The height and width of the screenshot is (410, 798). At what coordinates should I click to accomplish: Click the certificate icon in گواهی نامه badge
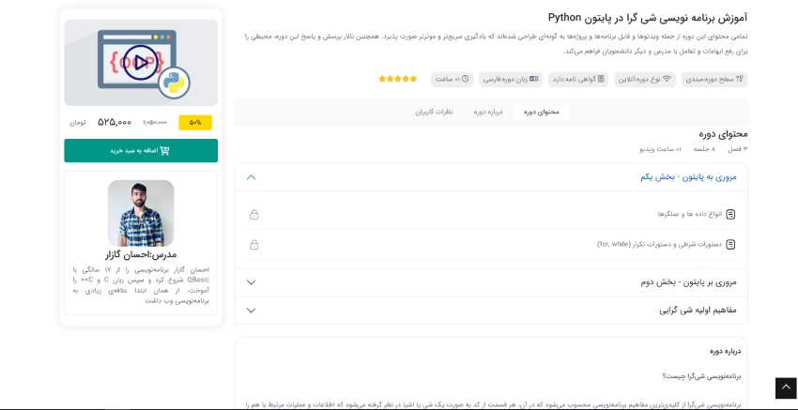(x=601, y=79)
